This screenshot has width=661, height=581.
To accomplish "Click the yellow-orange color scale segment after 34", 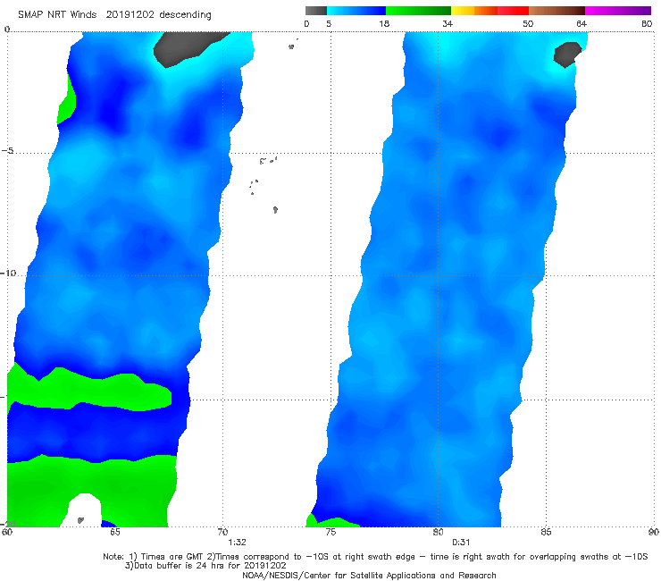I will click(473, 11).
